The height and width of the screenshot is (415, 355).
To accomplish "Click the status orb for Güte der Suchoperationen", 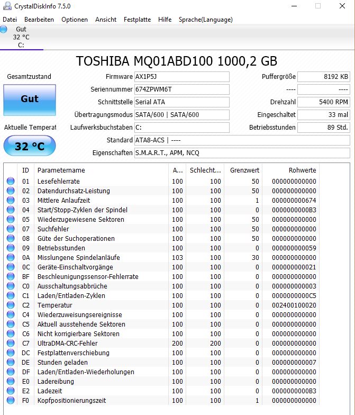I will pos(11,238).
